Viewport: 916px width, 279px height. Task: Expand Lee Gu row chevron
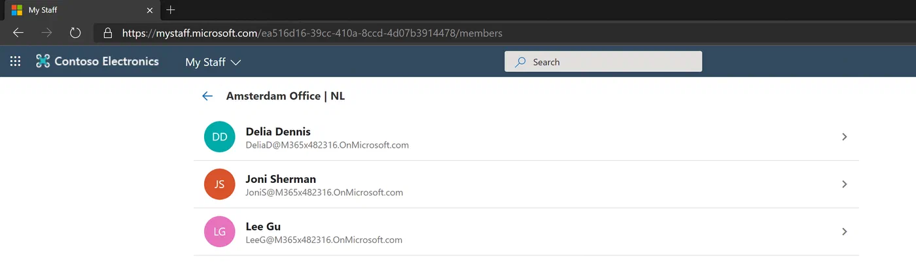pos(845,231)
